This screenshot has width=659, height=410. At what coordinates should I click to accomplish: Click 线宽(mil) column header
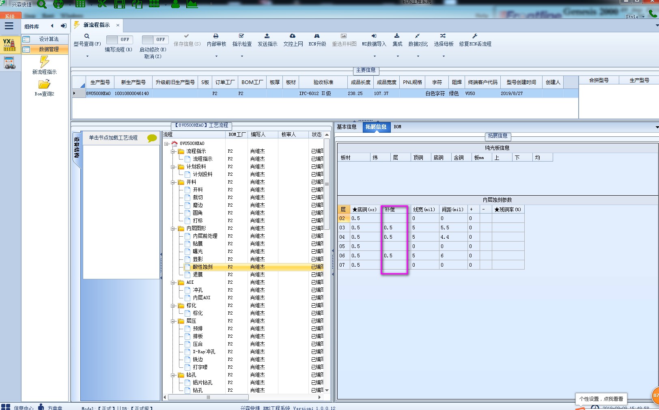(x=424, y=210)
